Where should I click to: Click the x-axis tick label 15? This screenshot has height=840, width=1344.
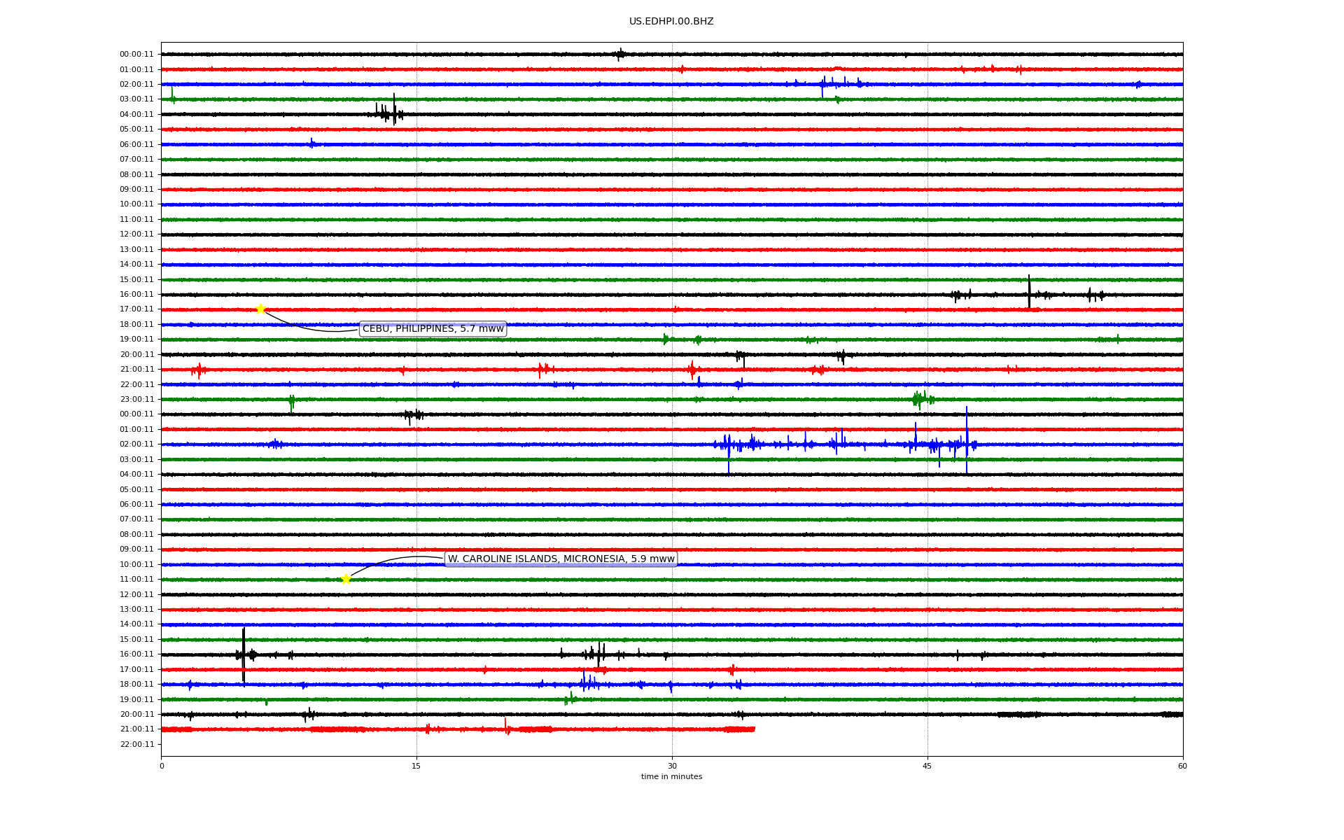[x=416, y=766]
